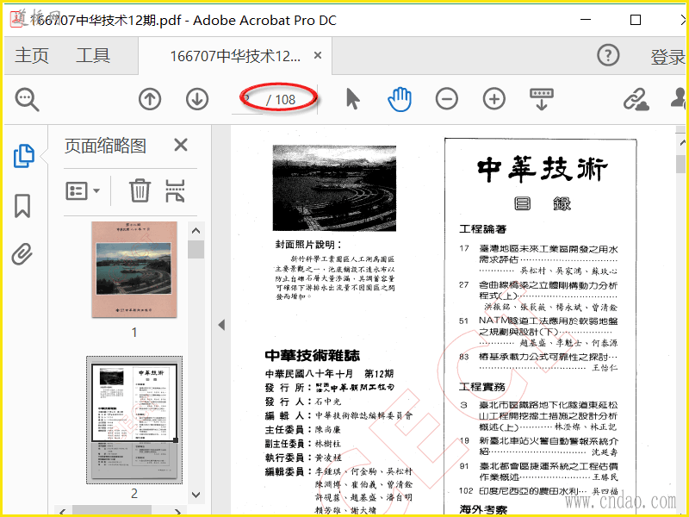The image size is (689, 517).
Task: Select the page 2 thumbnail
Action: [134, 420]
